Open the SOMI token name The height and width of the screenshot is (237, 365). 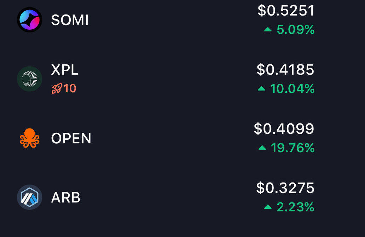(x=70, y=20)
